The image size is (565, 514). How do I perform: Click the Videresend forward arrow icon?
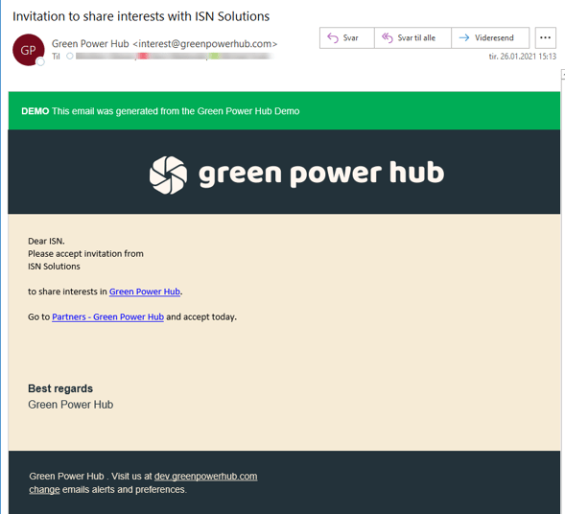[464, 37]
